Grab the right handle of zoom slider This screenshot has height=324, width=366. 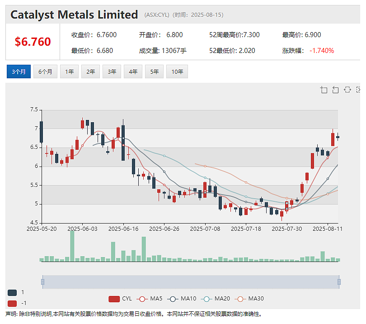tap(339, 282)
